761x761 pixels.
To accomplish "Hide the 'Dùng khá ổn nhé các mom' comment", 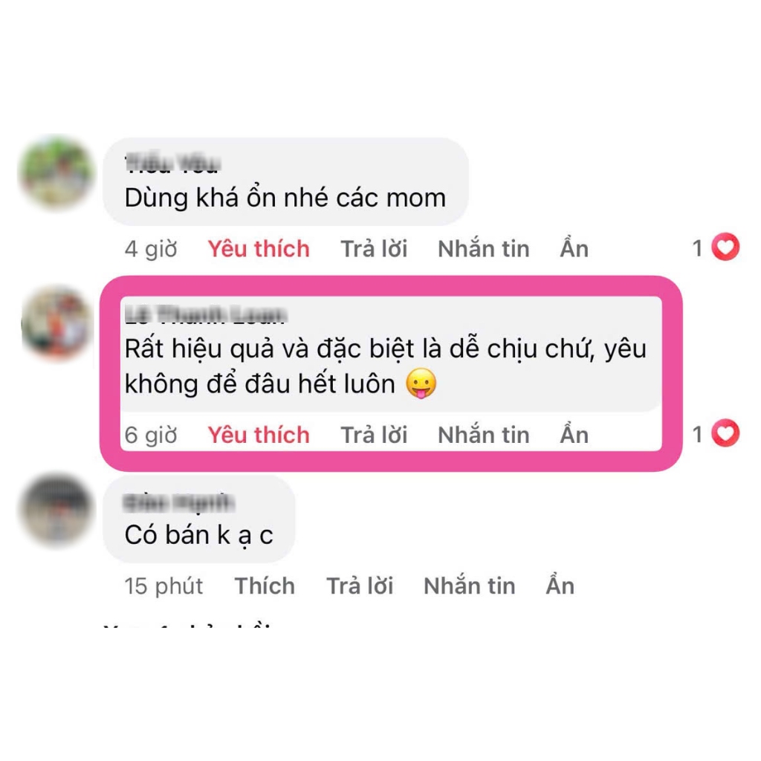I will point(574,248).
